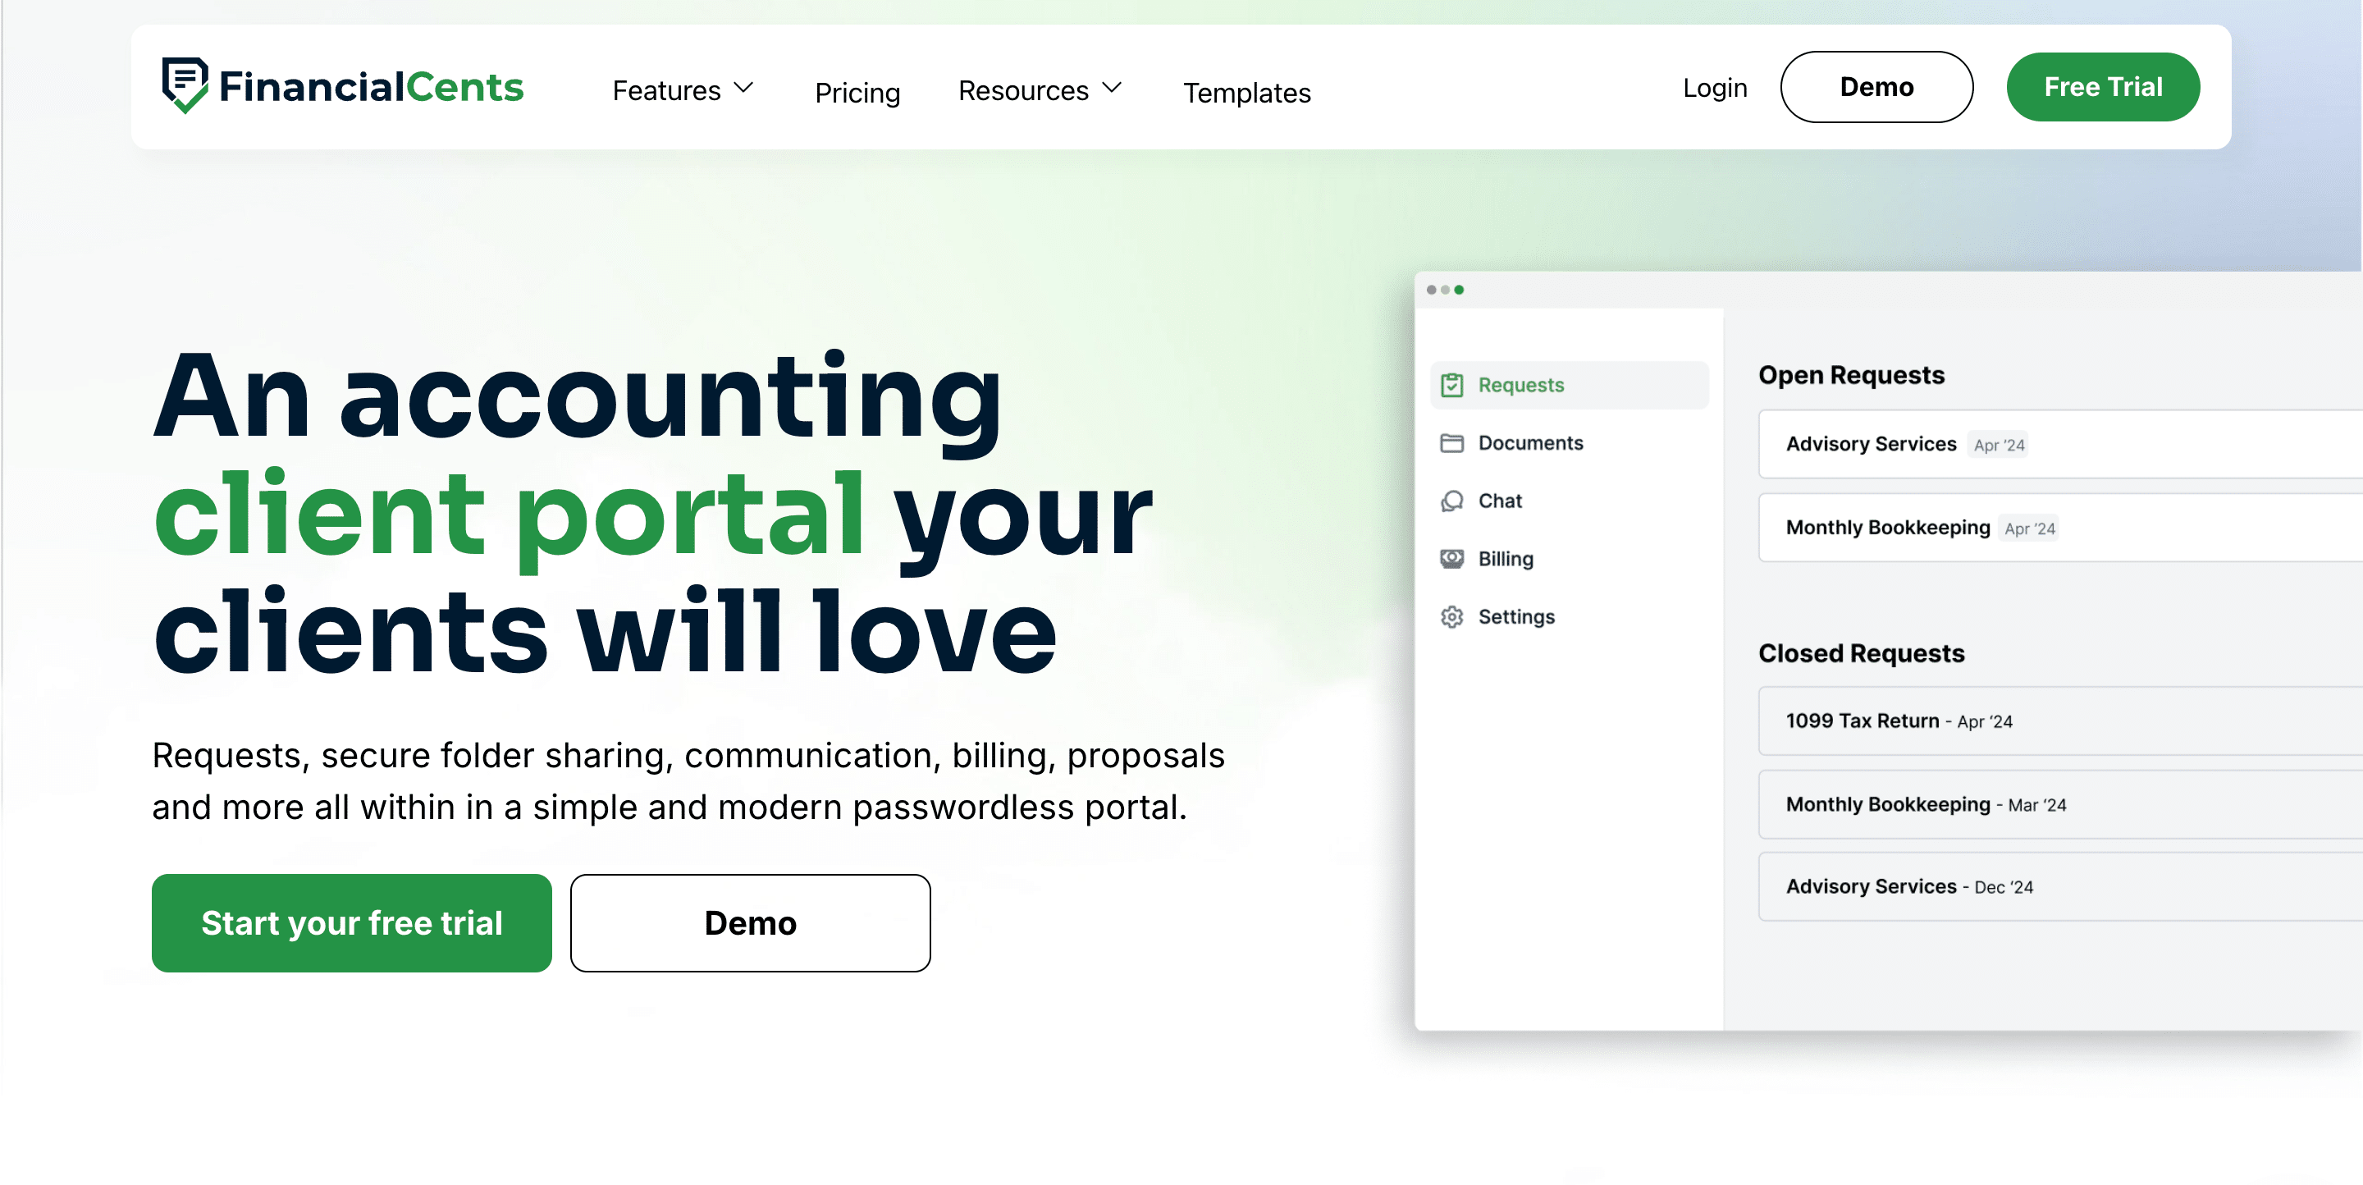Click the Open Requests heading
The image size is (2363, 1185).
pyautogui.click(x=1851, y=375)
